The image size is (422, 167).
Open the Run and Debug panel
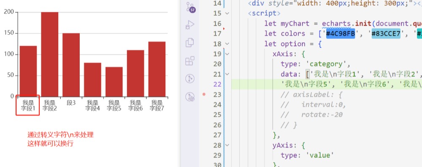(190, 25)
